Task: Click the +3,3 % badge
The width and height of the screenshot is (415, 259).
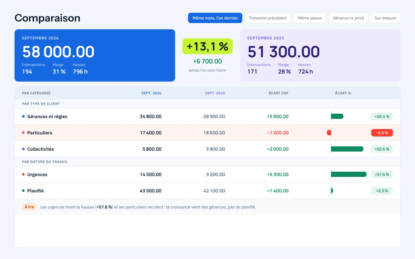Action: point(382,191)
